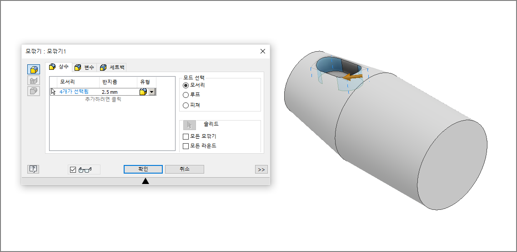
Task: Click the 모서리 column header
Action: click(78, 82)
